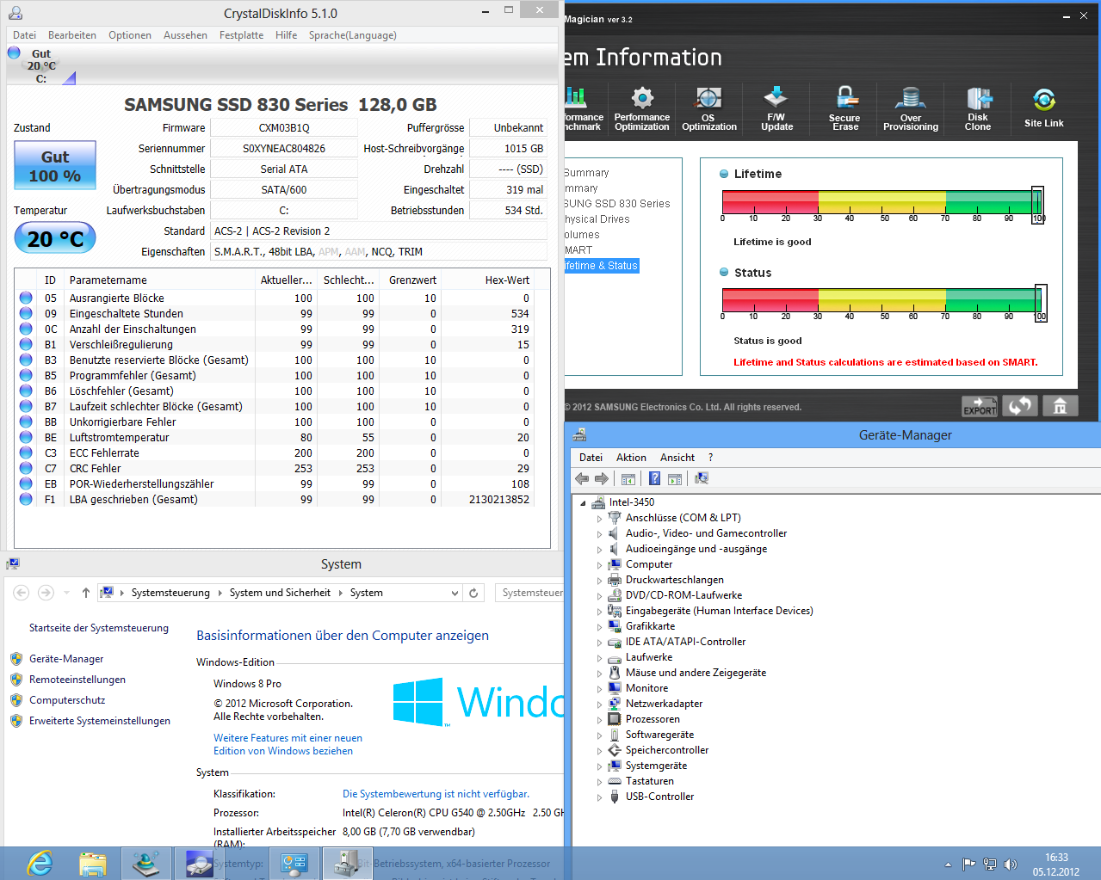Select Monitore in Geräte-Manager tree
The image size is (1101, 880).
coord(646,689)
